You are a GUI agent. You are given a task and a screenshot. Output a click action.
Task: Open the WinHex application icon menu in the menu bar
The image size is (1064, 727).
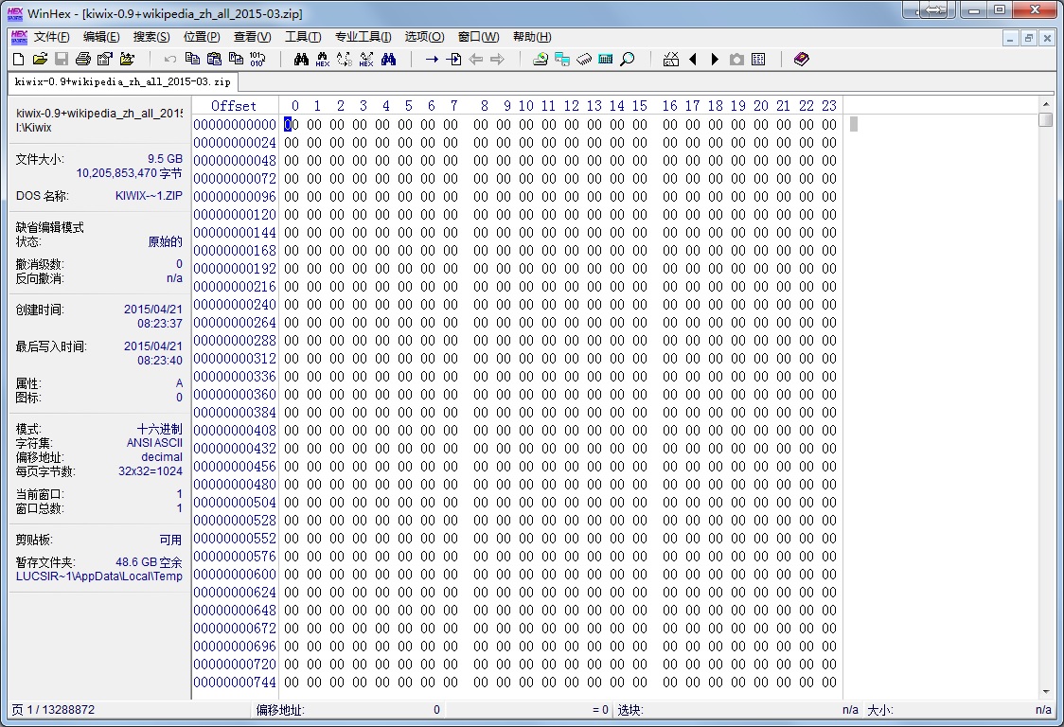19,37
